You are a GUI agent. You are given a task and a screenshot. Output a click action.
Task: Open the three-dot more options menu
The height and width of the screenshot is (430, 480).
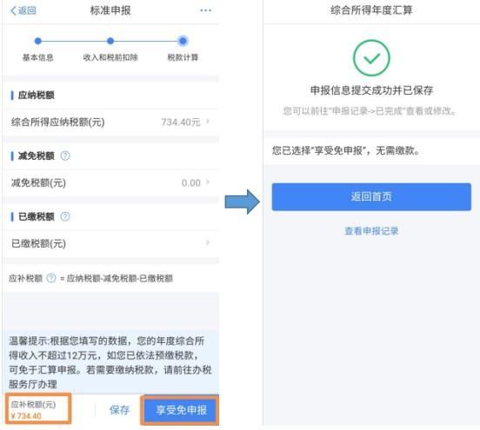coord(205,10)
